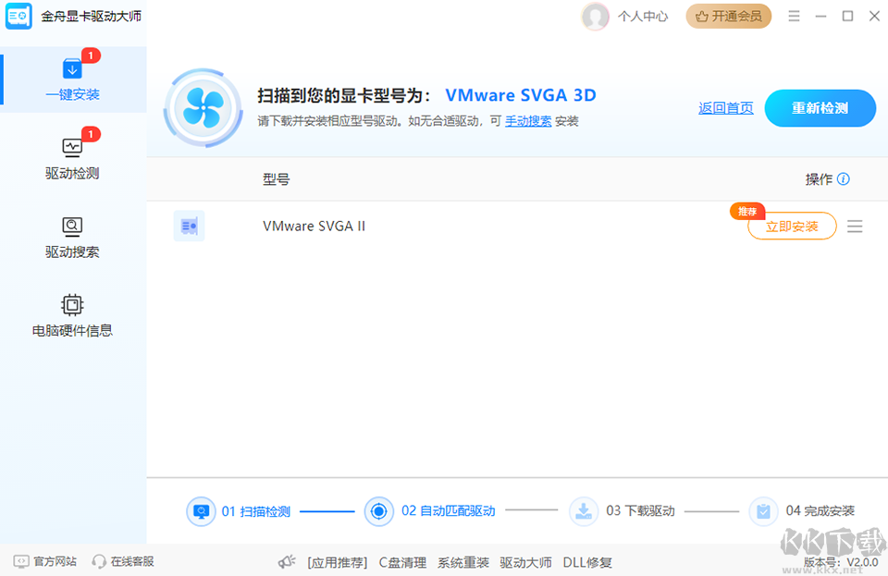This screenshot has width=888, height=576.
Task: Click the 01 扫描检测 step label
Action: point(255,511)
